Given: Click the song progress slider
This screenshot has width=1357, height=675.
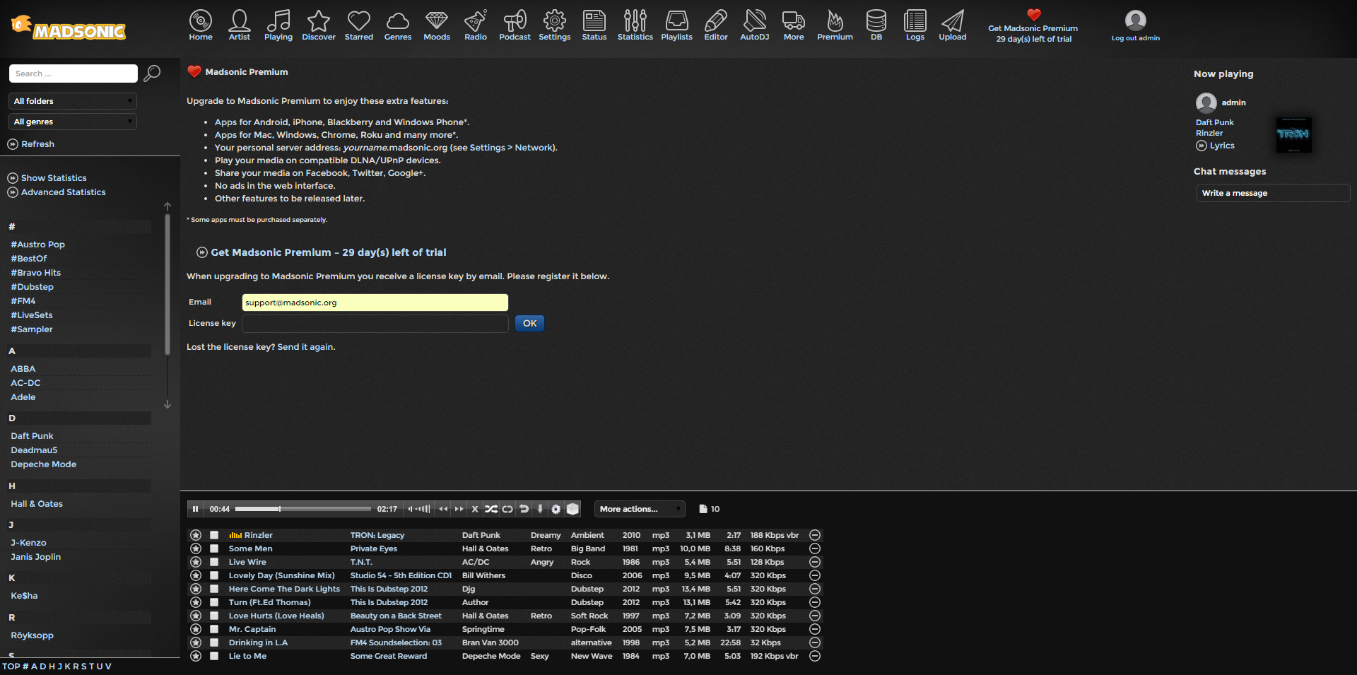Looking at the screenshot, I should point(302,509).
